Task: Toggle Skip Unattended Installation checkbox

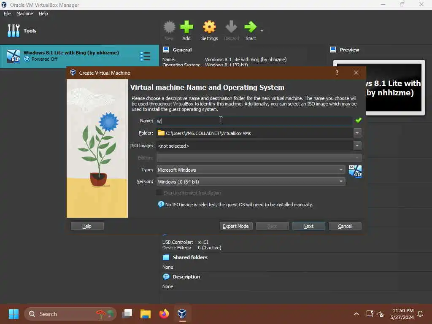Action: tap(159, 193)
